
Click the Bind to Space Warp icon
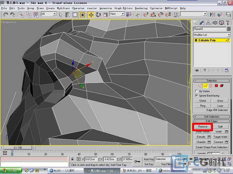pos(36,14)
